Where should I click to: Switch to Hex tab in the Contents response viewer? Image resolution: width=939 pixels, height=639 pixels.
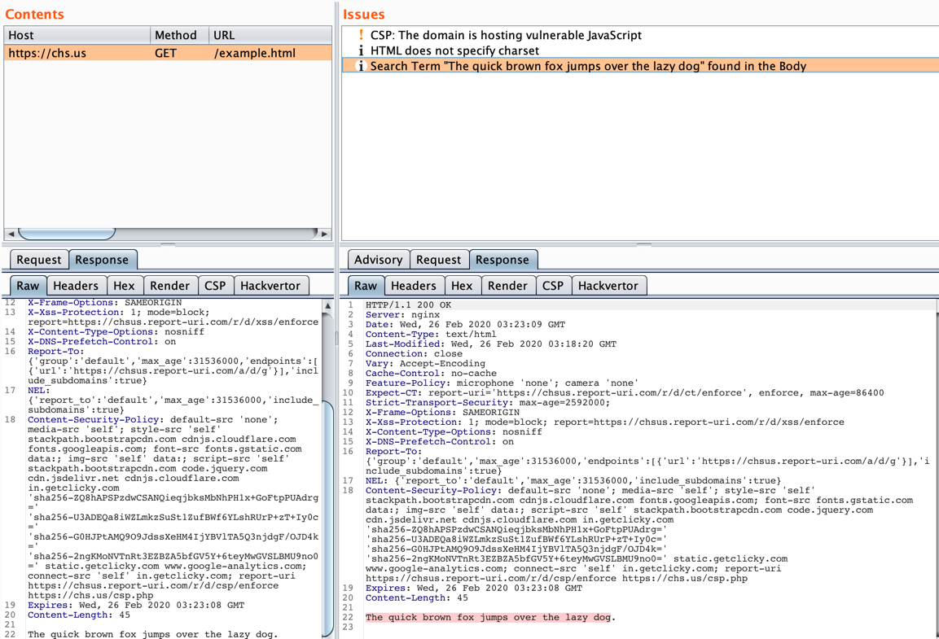coord(124,286)
